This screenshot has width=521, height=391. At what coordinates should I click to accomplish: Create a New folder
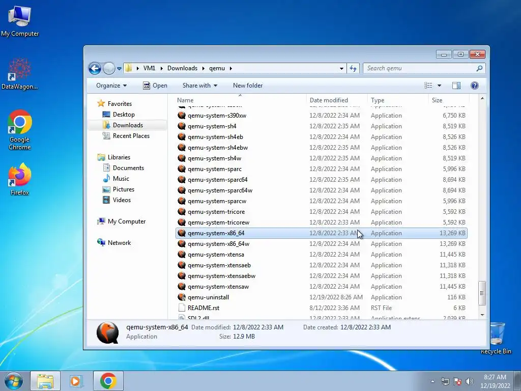[248, 86]
